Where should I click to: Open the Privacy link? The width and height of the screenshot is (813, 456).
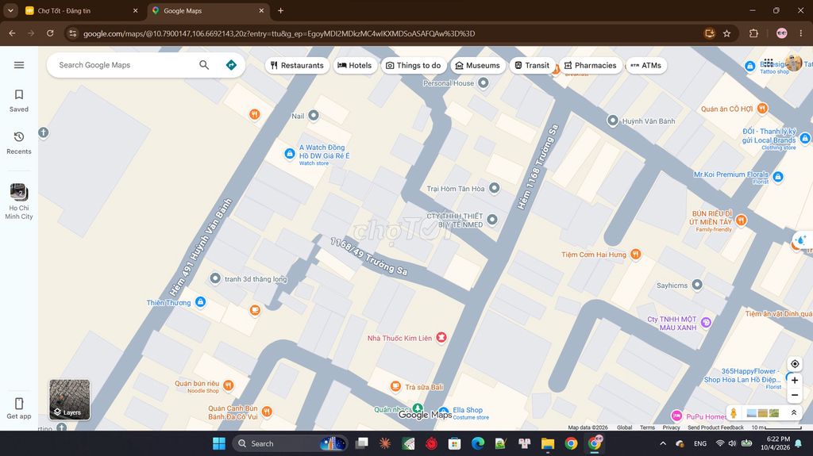(671, 427)
